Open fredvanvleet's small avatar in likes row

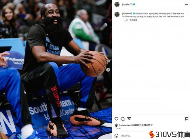pyautogui.click(x=116, y=125)
